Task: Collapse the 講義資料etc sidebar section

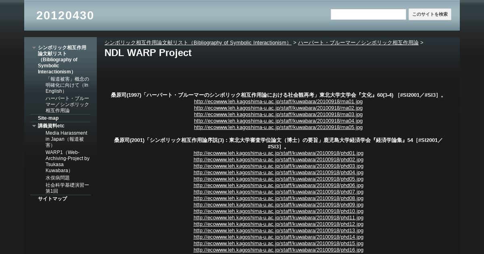Action: pyautogui.click(x=34, y=126)
